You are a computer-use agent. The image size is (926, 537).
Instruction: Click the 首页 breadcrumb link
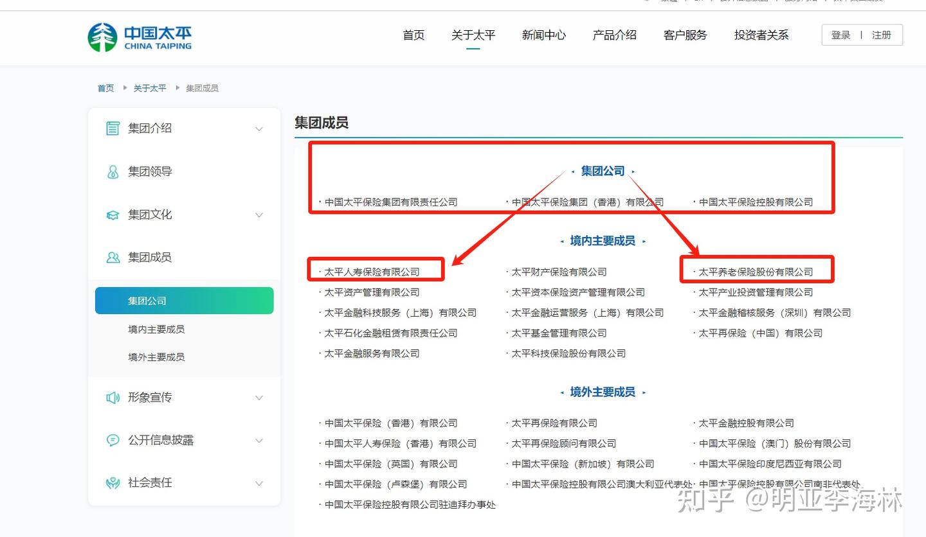(105, 88)
